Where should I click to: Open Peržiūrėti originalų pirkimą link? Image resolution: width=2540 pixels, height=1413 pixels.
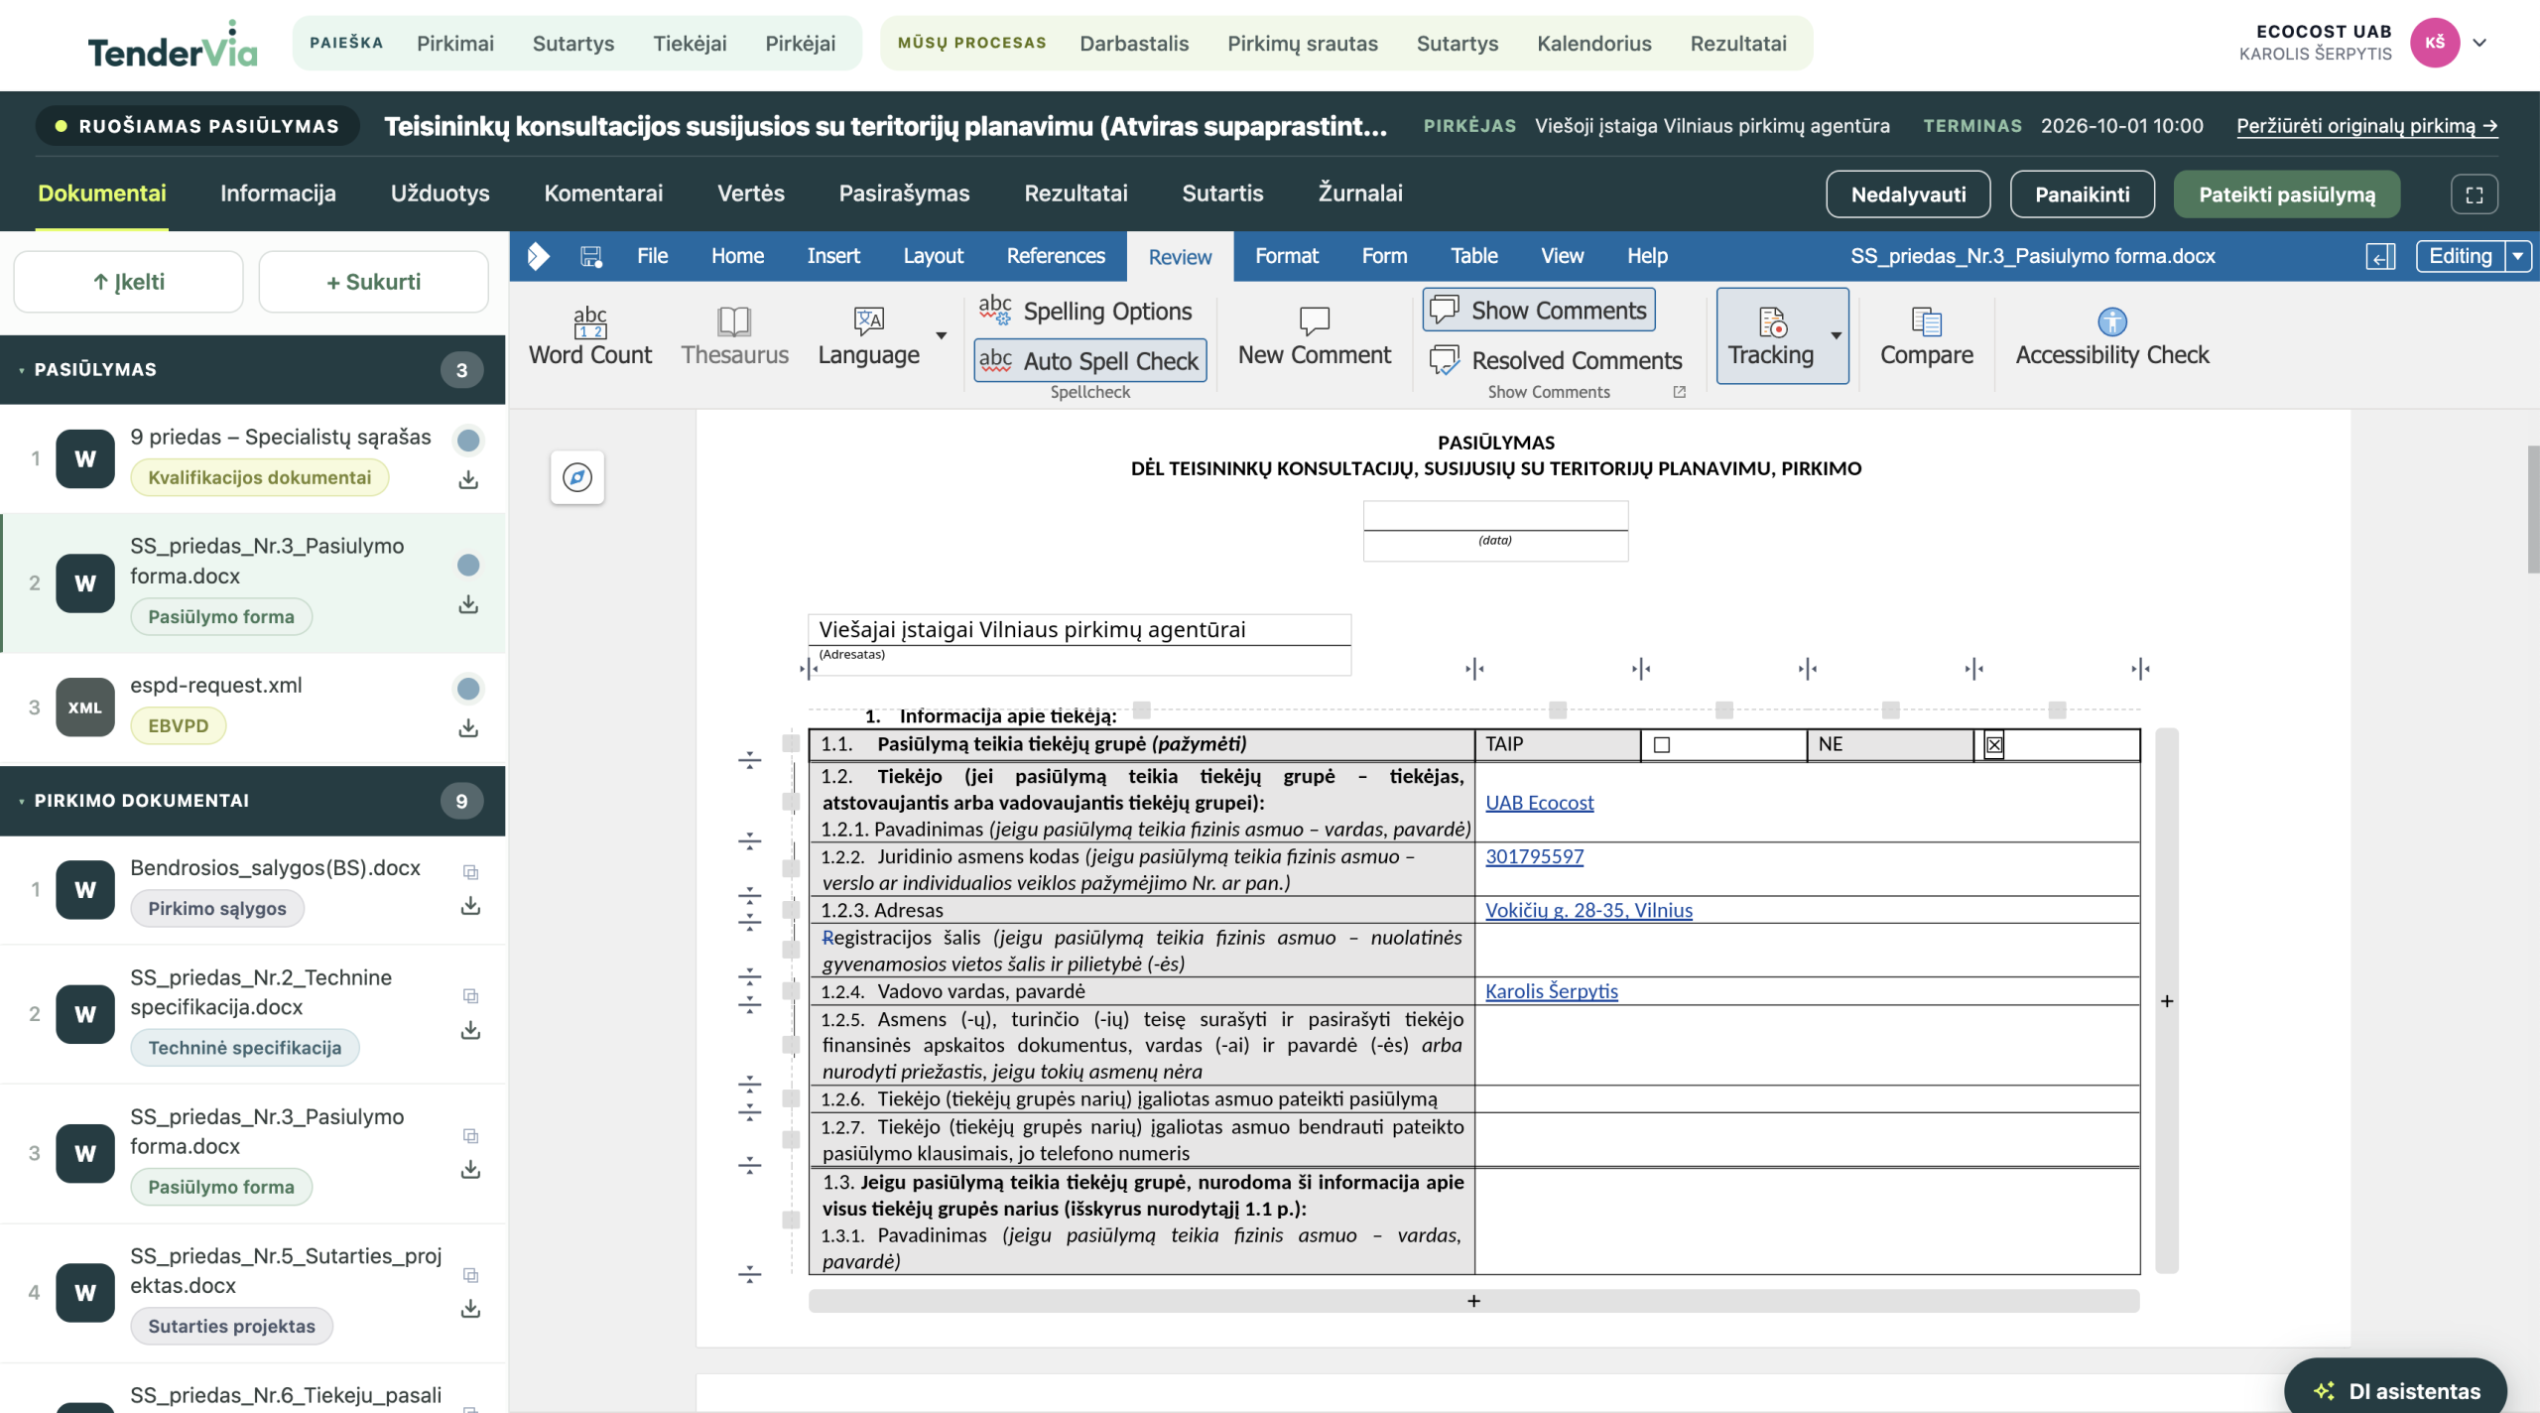(2366, 126)
